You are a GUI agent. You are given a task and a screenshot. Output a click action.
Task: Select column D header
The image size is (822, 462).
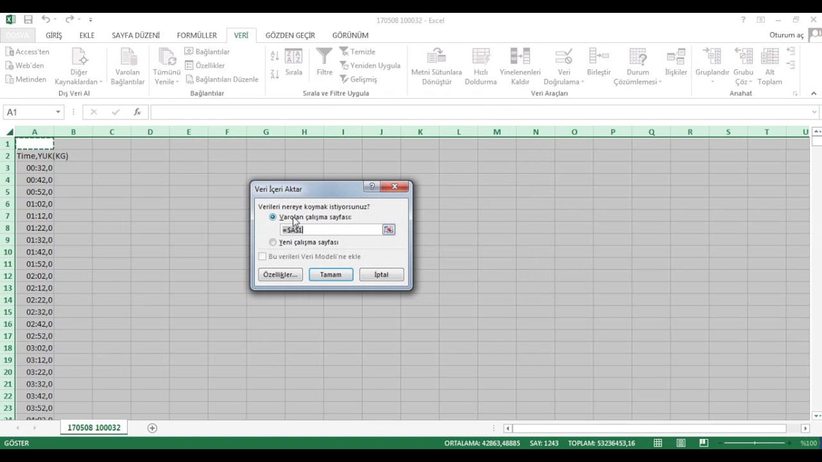[x=150, y=132]
